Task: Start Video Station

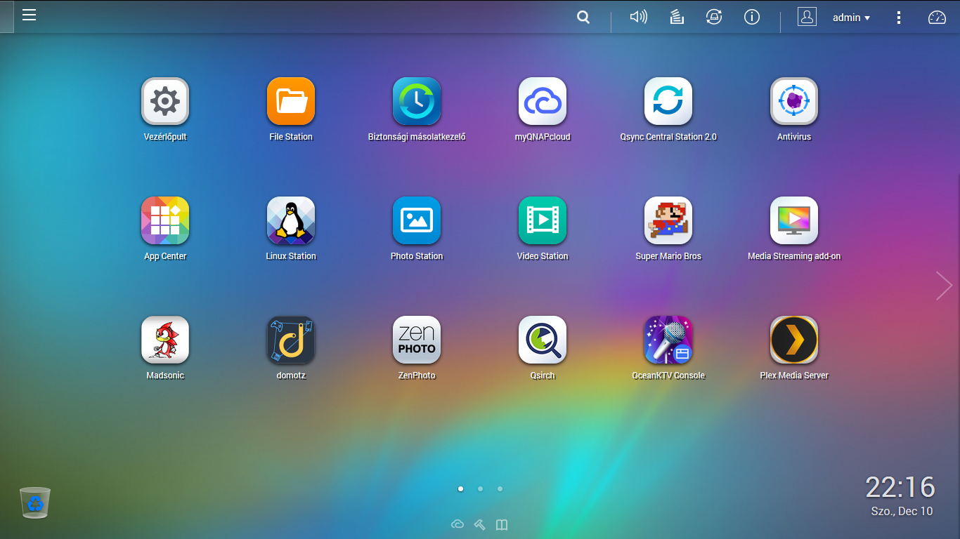Action: point(543,220)
